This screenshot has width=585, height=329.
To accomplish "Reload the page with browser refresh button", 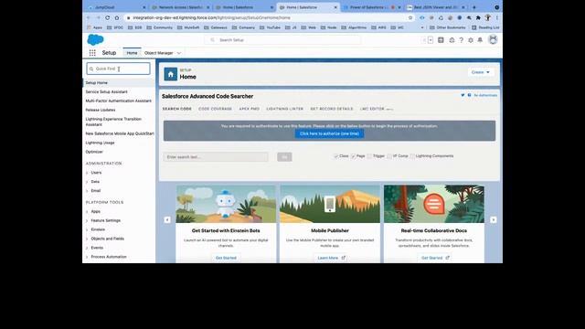I will click(108, 17).
